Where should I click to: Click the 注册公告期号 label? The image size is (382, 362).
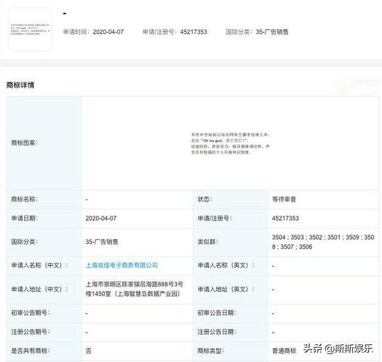pyautogui.click(x=31, y=332)
